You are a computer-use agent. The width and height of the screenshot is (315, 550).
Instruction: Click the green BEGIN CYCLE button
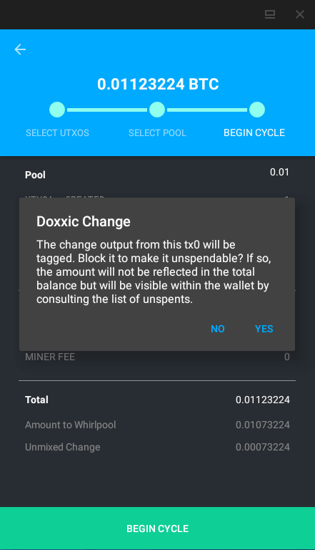click(x=157, y=529)
